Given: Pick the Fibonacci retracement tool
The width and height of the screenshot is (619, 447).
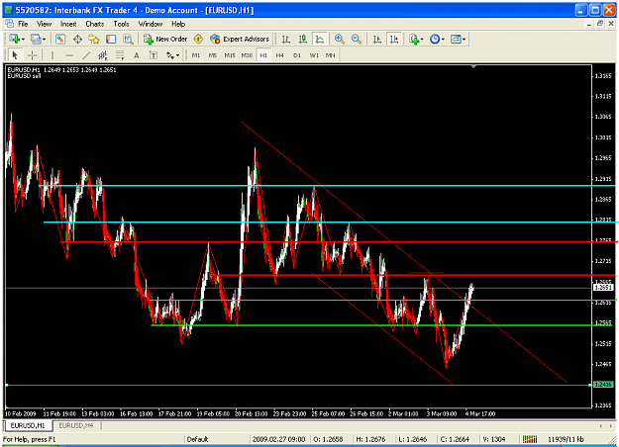Looking at the screenshot, I should (120, 55).
